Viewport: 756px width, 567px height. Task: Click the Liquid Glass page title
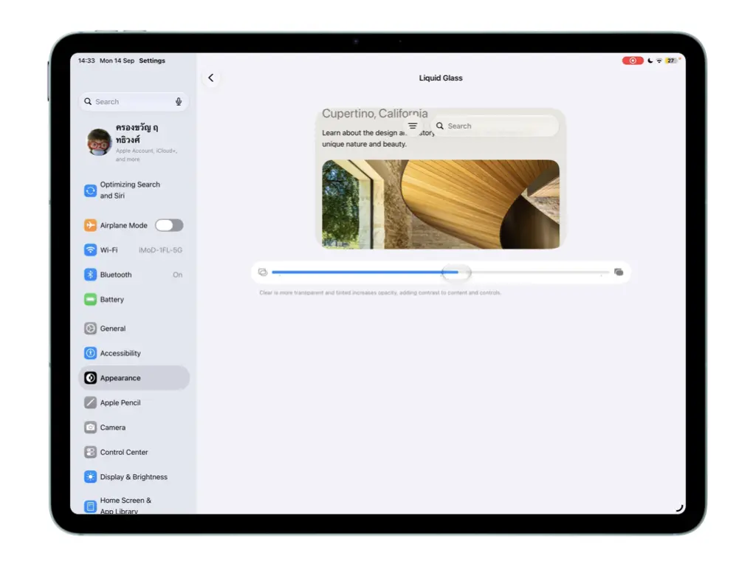click(441, 78)
